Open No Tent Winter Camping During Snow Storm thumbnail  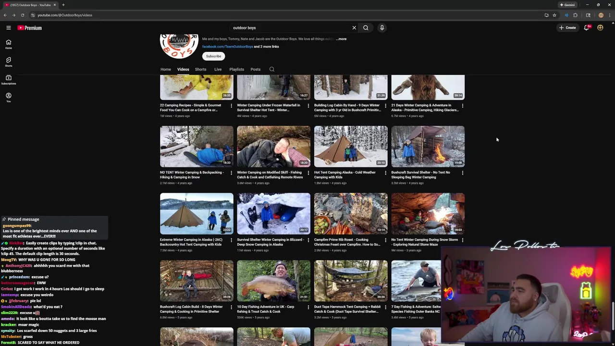(428, 214)
